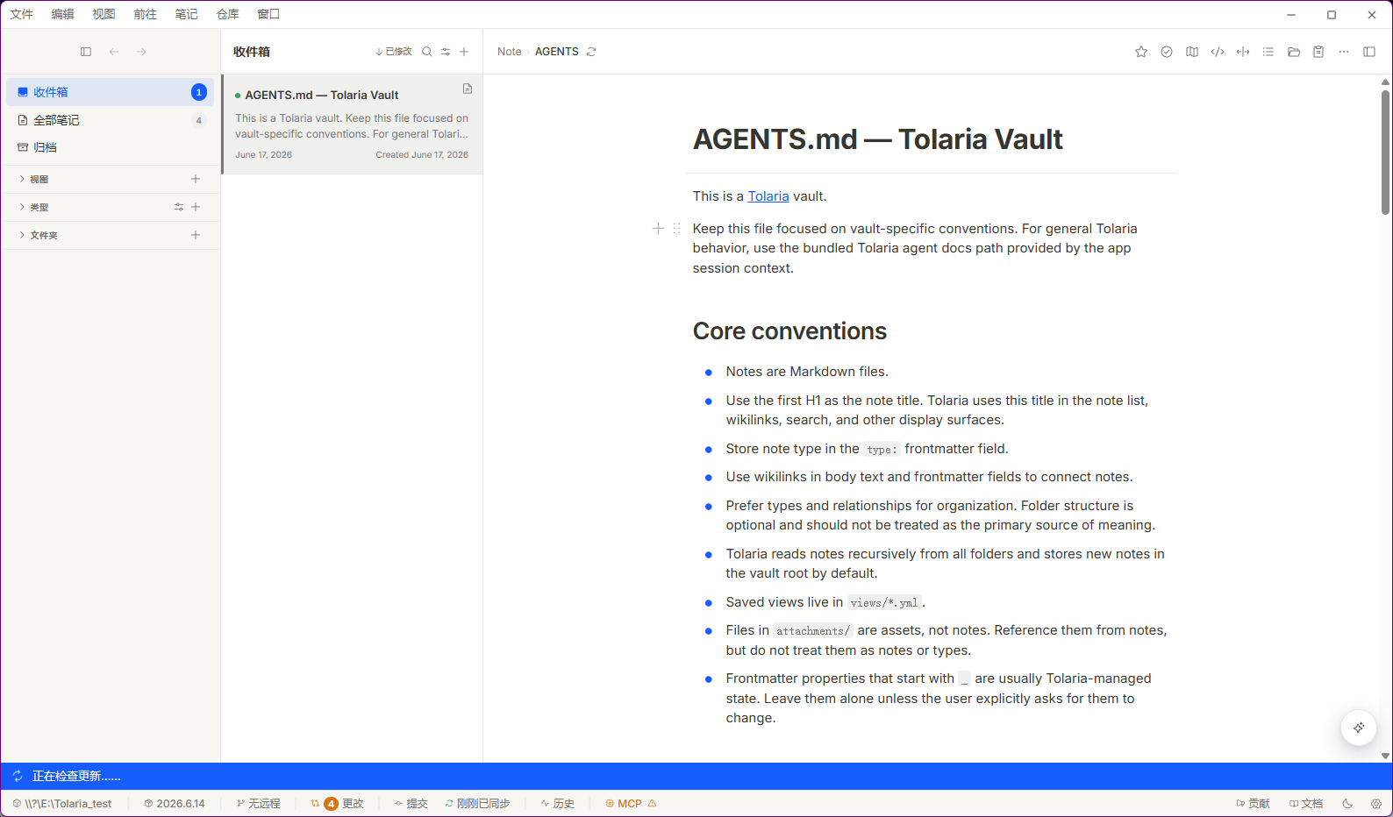Click the clipboard icon in note toolbar
Image resolution: width=1393 pixels, height=817 pixels.
(1318, 52)
